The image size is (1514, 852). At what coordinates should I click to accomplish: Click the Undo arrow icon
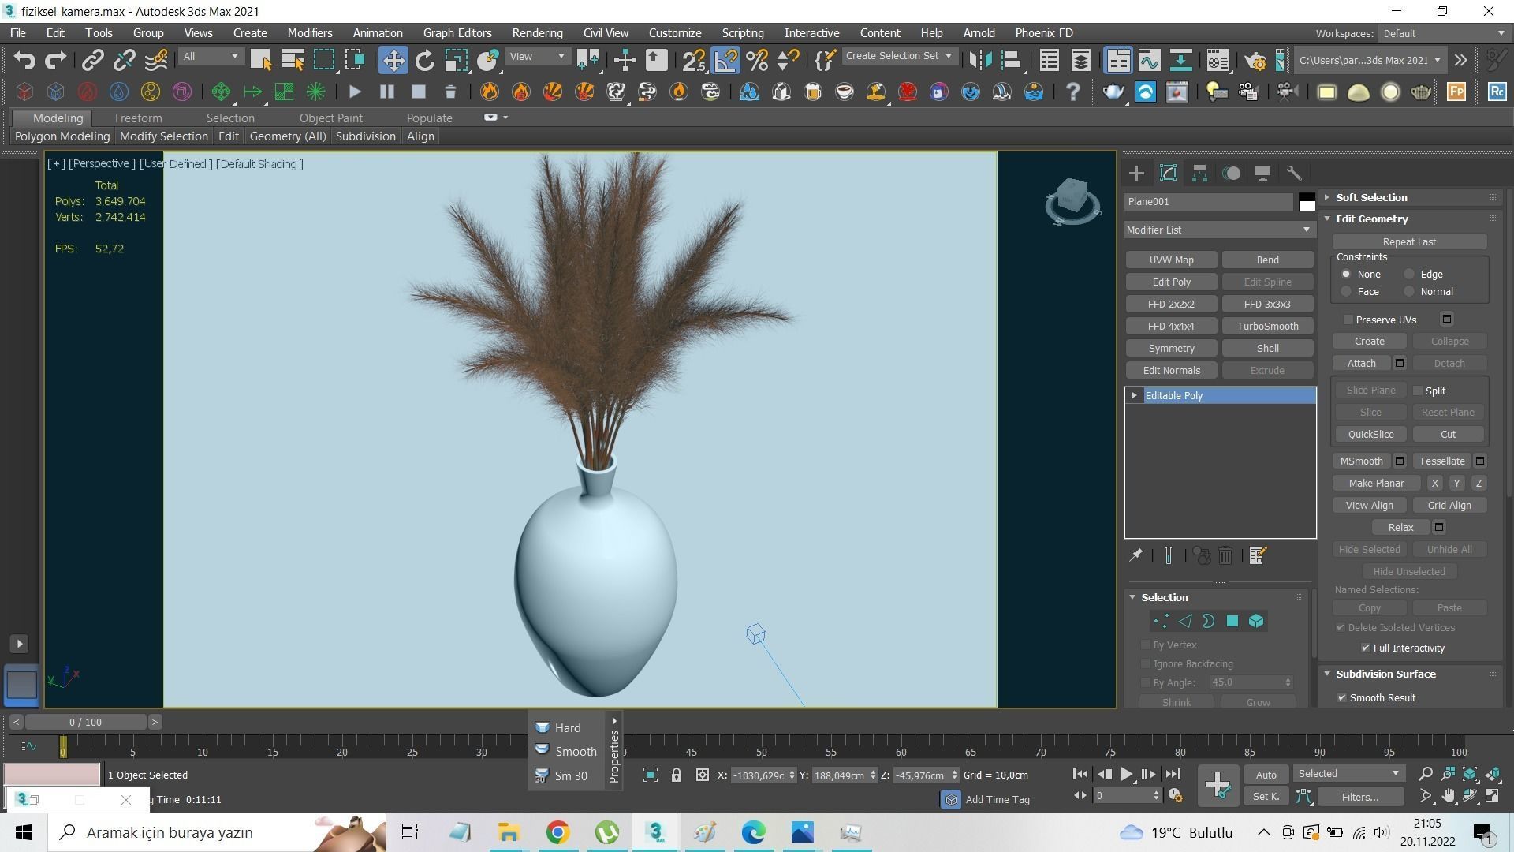tap(24, 60)
